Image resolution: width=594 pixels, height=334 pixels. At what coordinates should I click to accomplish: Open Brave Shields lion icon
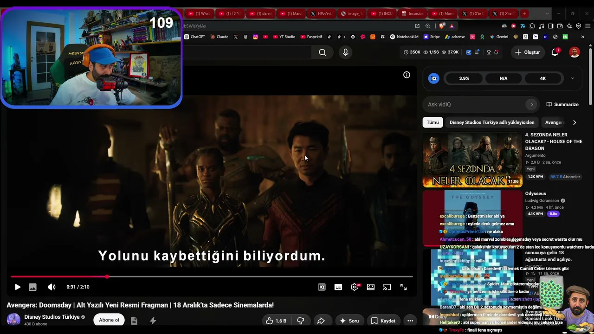442,26
